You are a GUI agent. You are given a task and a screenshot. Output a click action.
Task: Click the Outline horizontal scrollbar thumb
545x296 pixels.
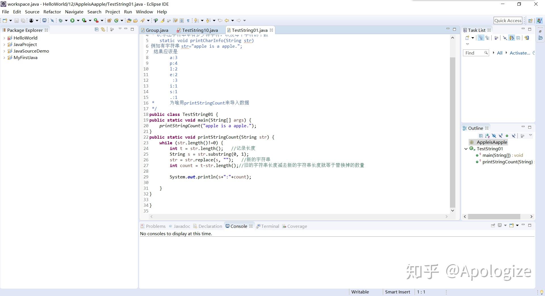tap(494, 216)
